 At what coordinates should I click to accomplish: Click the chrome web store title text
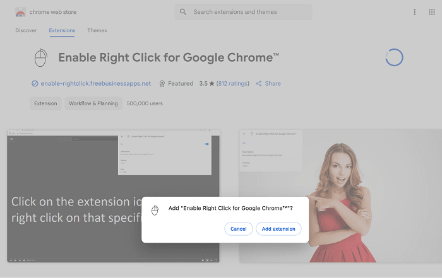(x=53, y=12)
